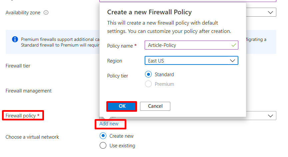This screenshot has height=157, width=288.
Task: Select the Premium policy tier option
Action: pos(148,84)
